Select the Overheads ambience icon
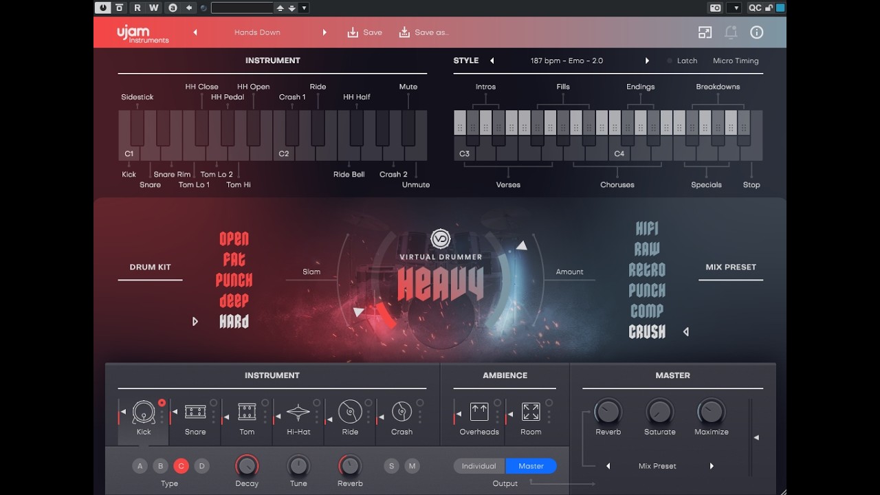Image resolution: width=880 pixels, height=495 pixels. tap(479, 412)
